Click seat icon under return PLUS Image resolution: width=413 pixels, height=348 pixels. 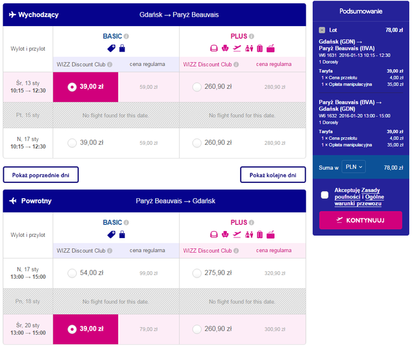click(214, 234)
